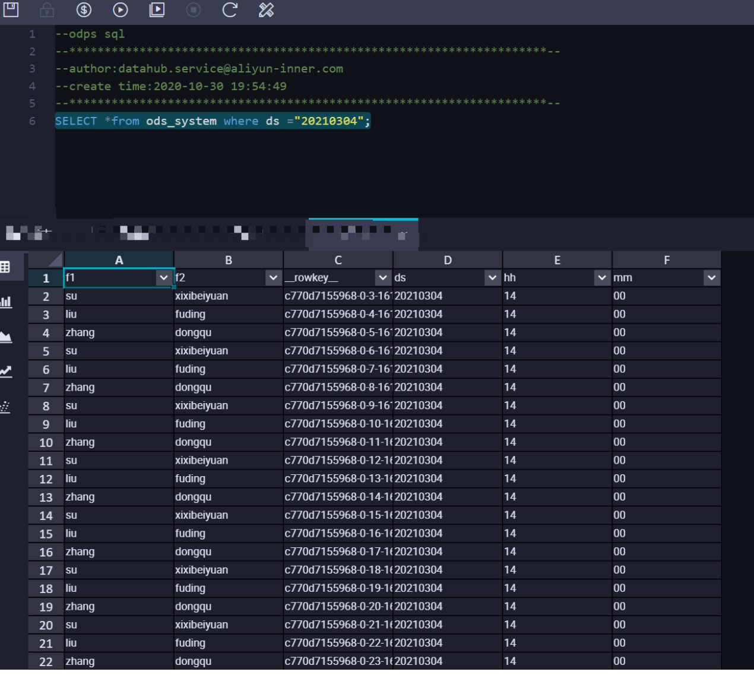Image resolution: width=754 pixels, height=675 pixels.
Task: Click the run with parameters icon
Action: [157, 9]
